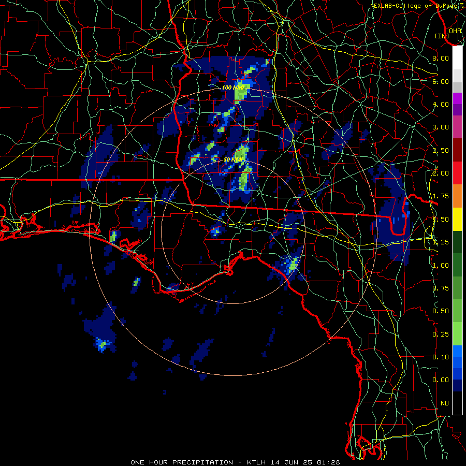Click the 100 NMI range ring label
Image resolution: width=466 pixels, height=466 pixels.
[x=233, y=88]
